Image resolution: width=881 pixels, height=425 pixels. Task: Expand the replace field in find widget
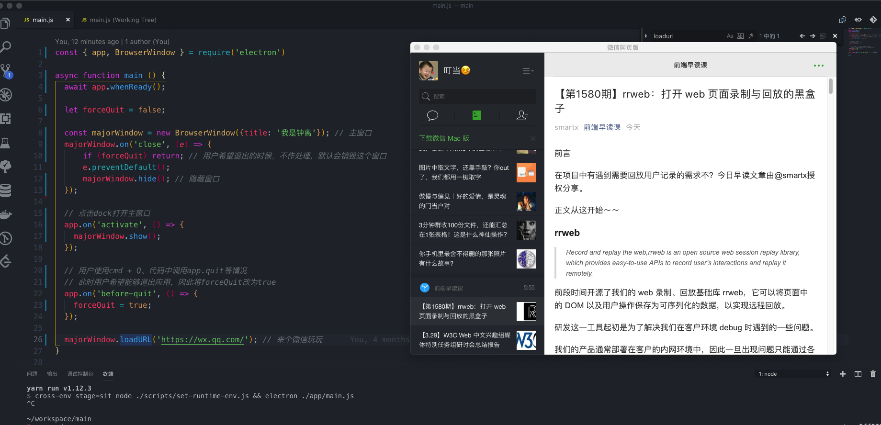pyautogui.click(x=645, y=36)
